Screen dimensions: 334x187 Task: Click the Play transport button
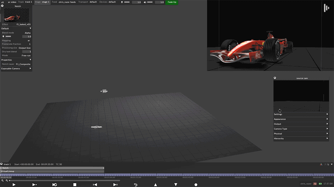(14, 185)
